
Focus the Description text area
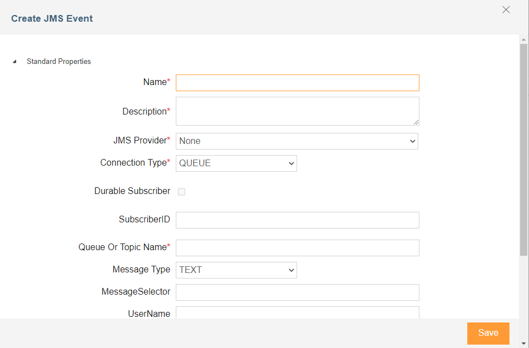[297, 111]
